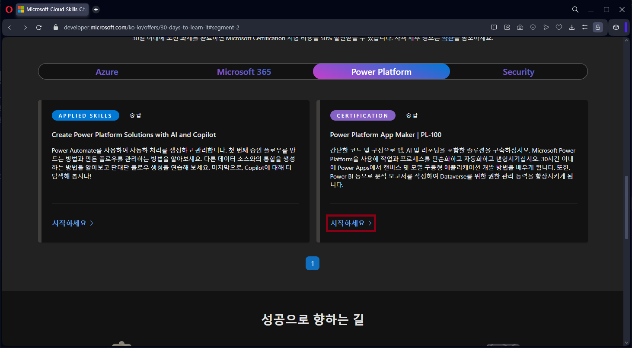This screenshot has width=632, height=348.
Task: Switch to the Microsoft 365 segment
Action: point(244,71)
